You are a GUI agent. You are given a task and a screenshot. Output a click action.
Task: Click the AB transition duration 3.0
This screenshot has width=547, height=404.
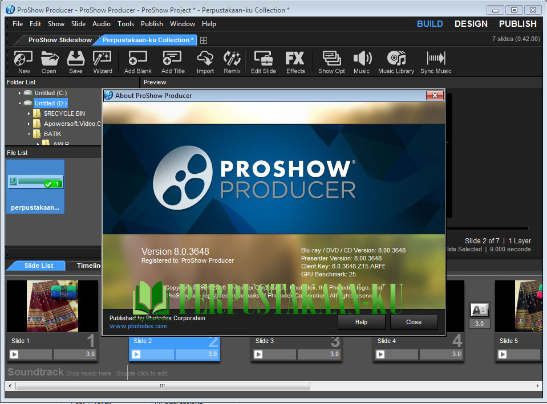pyautogui.click(x=480, y=324)
